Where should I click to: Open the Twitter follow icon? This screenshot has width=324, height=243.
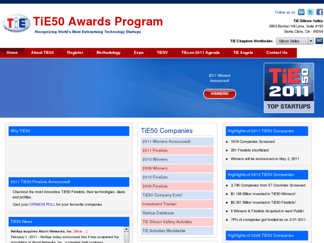click(310, 12)
